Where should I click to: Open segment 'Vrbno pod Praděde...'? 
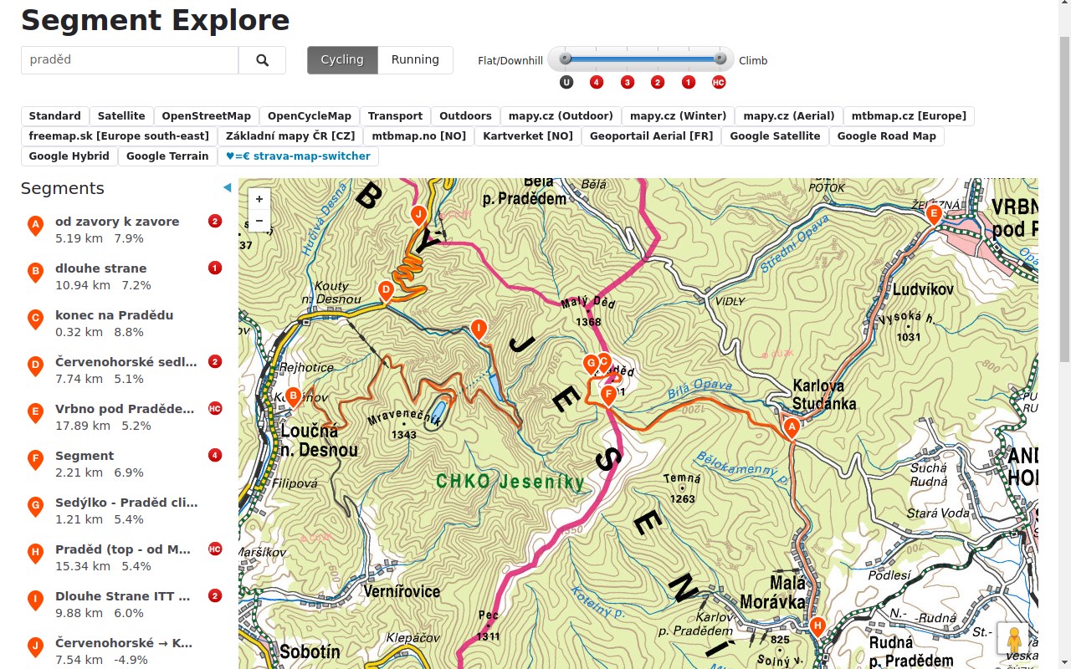click(125, 409)
